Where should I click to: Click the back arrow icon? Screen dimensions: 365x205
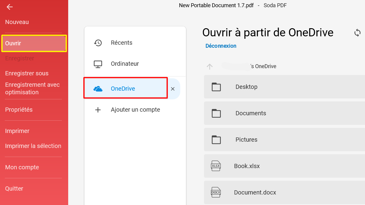click(x=10, y=7)
